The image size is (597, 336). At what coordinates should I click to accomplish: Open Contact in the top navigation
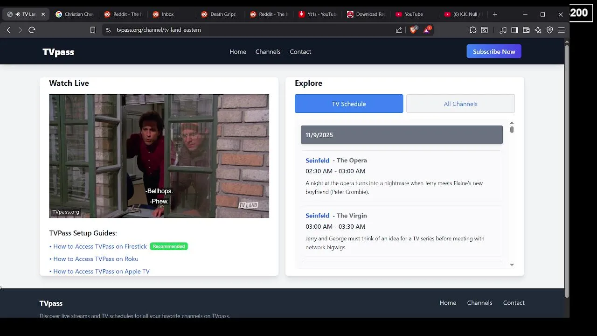[300, 52]
